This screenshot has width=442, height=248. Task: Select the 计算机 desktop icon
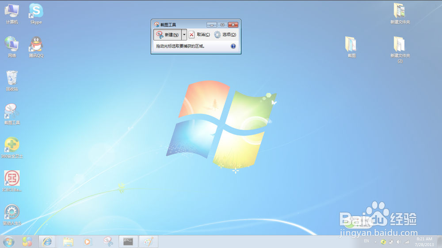[12, 14]
